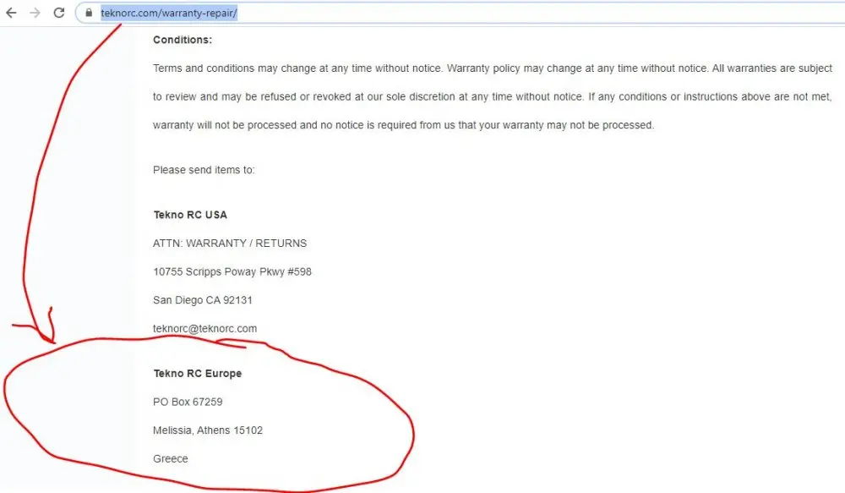Click the "Conditions:" heading
The height and width of the screenshot is (493, 845).
coord(183,40)
